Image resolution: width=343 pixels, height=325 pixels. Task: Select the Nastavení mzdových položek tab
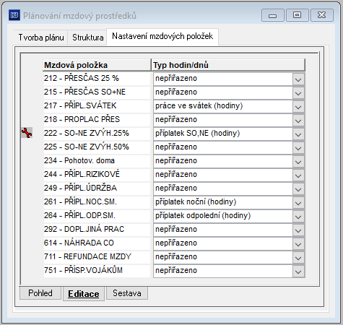[x=162, y=36]
